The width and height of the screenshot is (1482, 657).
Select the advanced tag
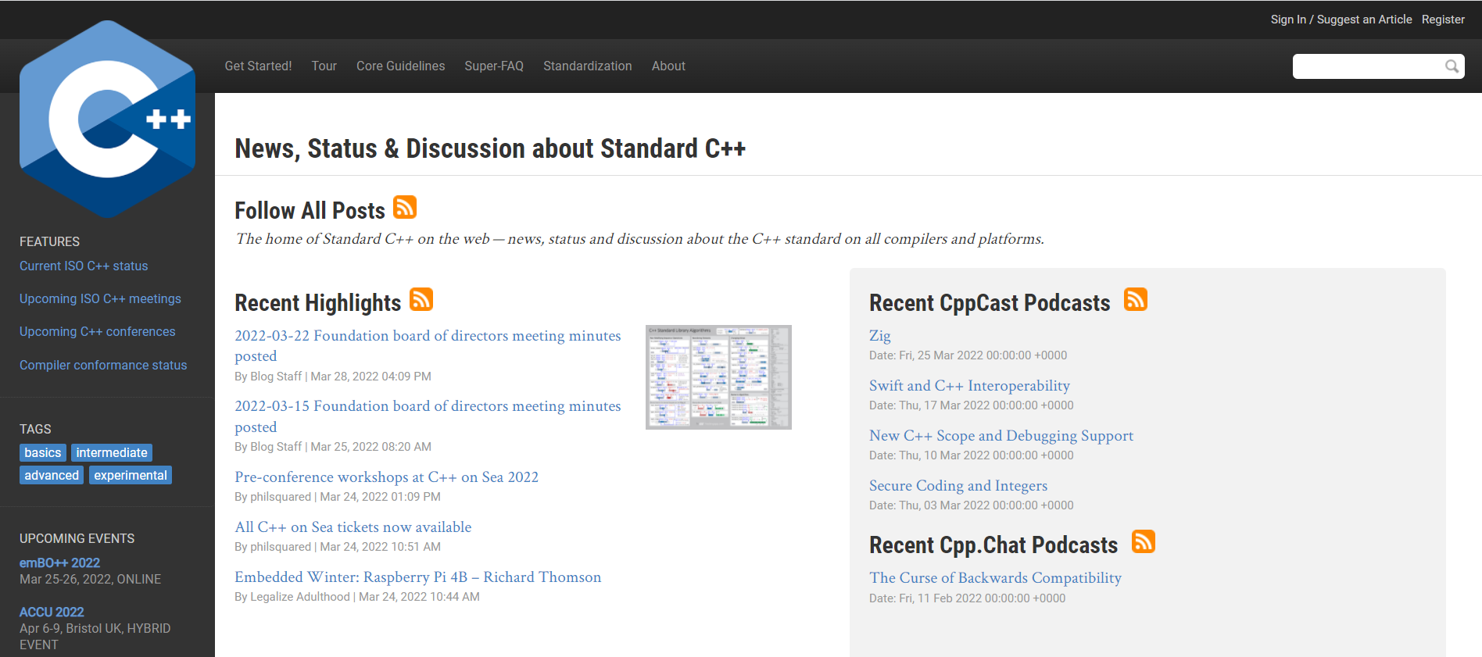coord(52,476)
